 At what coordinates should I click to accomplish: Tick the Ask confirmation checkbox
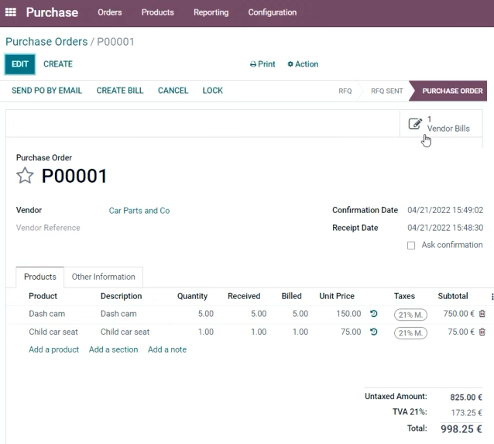[411, 246]
